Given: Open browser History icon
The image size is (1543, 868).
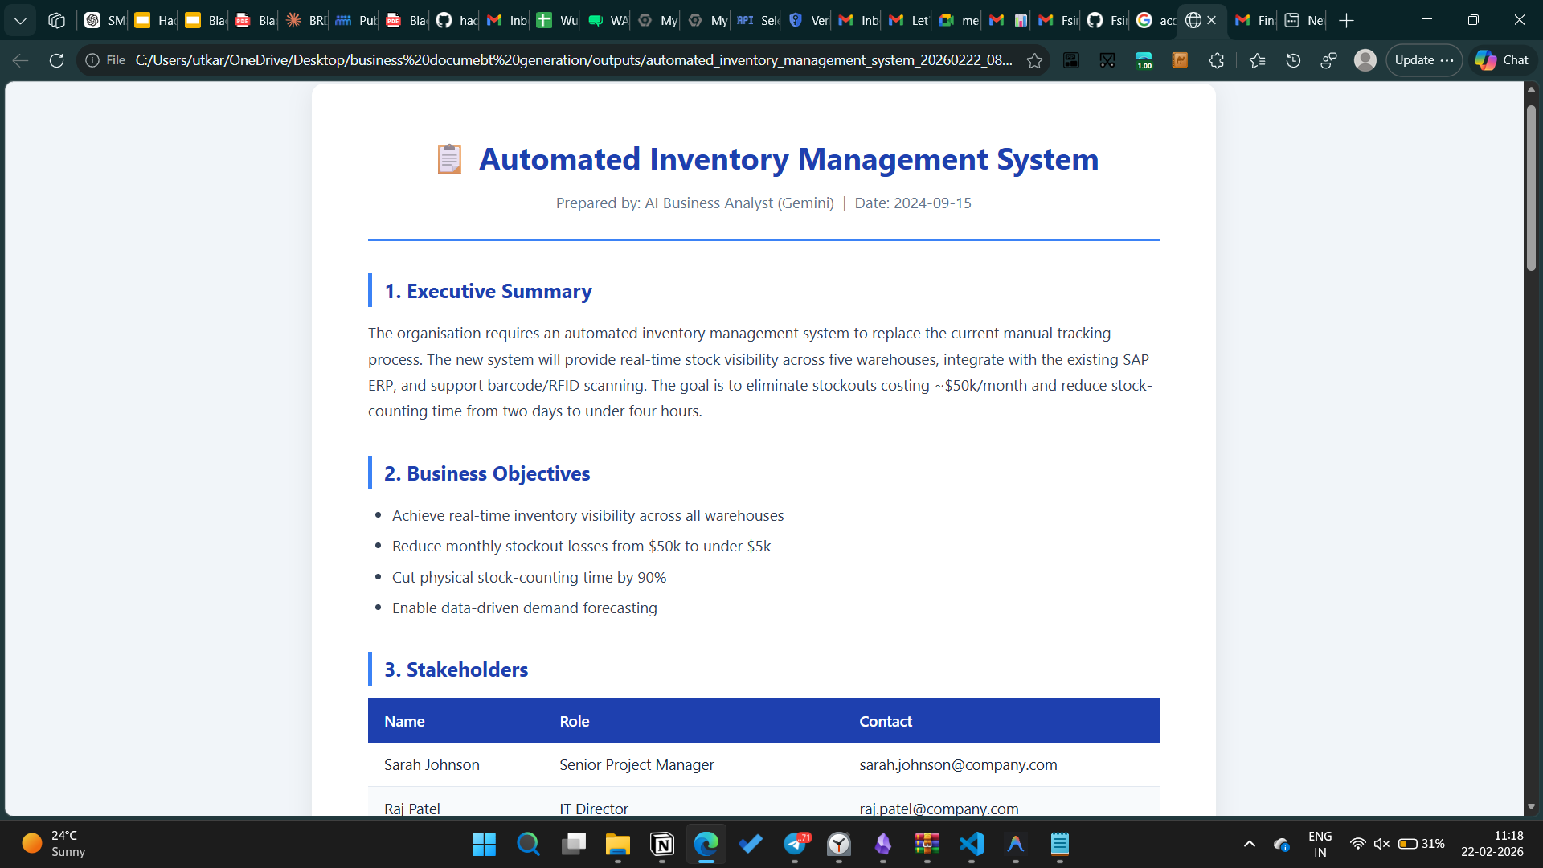Looking at the screenshot, I should coord(1293,60).
